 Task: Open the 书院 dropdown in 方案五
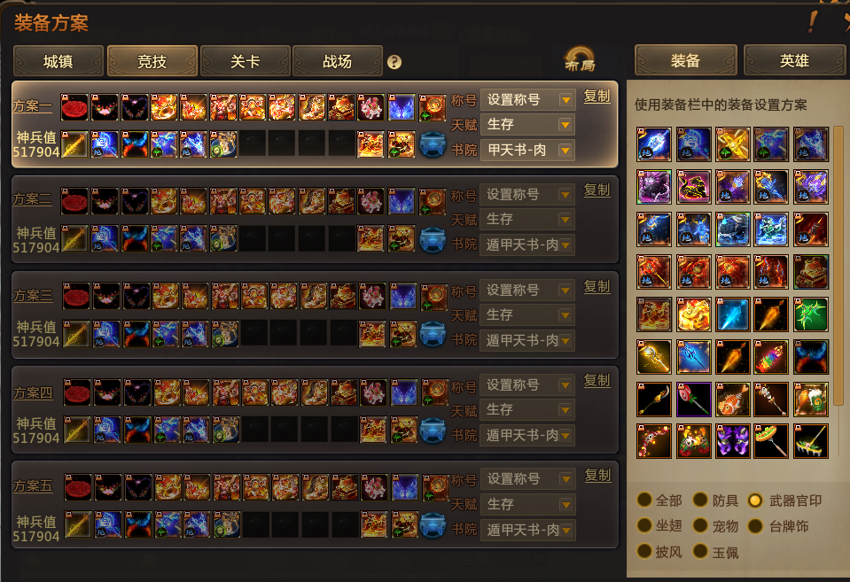click(527, 530)
